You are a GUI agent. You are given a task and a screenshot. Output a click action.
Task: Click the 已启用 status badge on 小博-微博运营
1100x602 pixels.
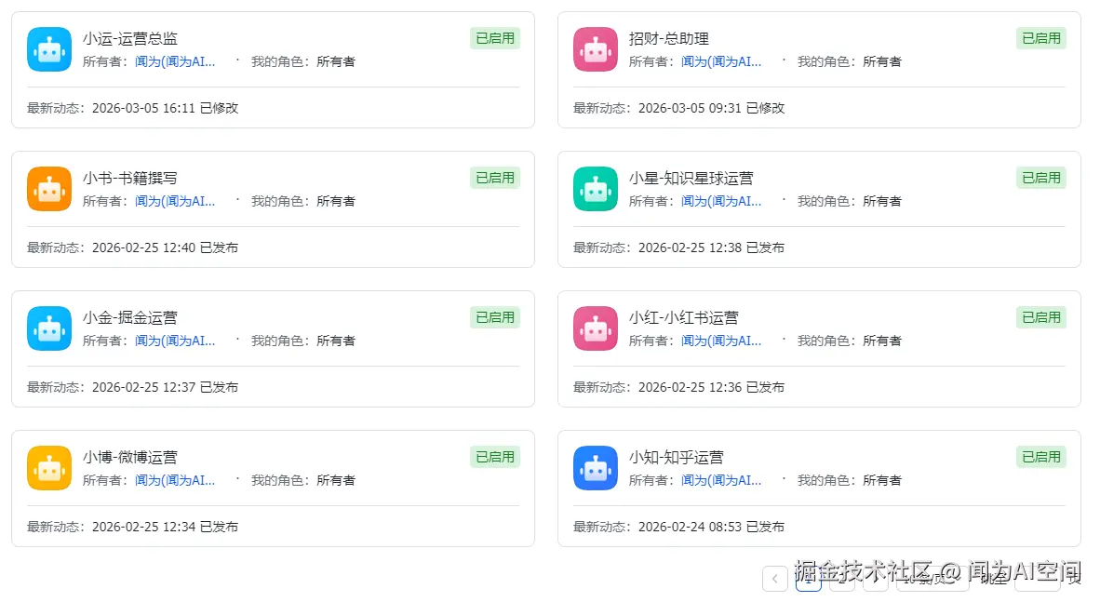[x=495, y=457]
